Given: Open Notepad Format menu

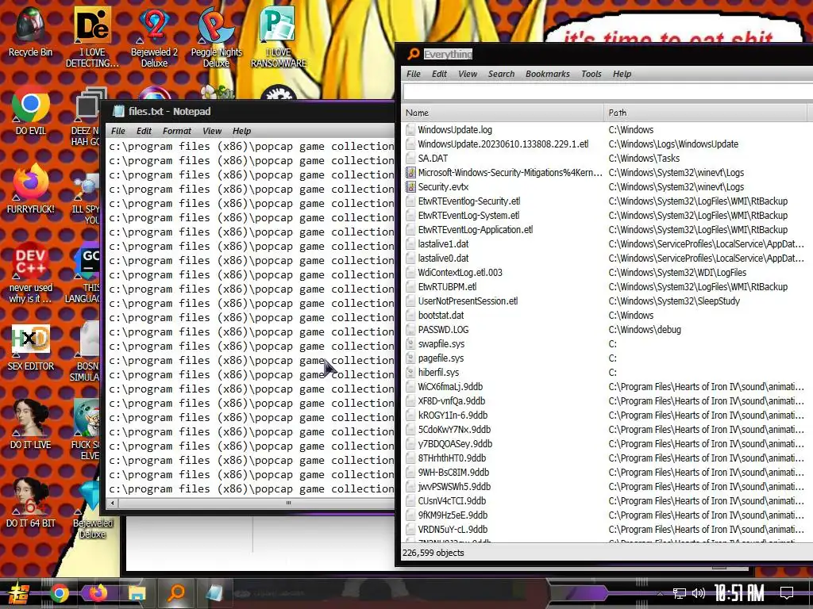Looking at the screenshot, I should [x=177, y=131].
